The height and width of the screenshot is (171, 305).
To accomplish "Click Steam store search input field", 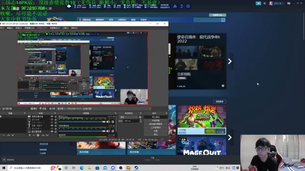I will (x=207, y=20).
